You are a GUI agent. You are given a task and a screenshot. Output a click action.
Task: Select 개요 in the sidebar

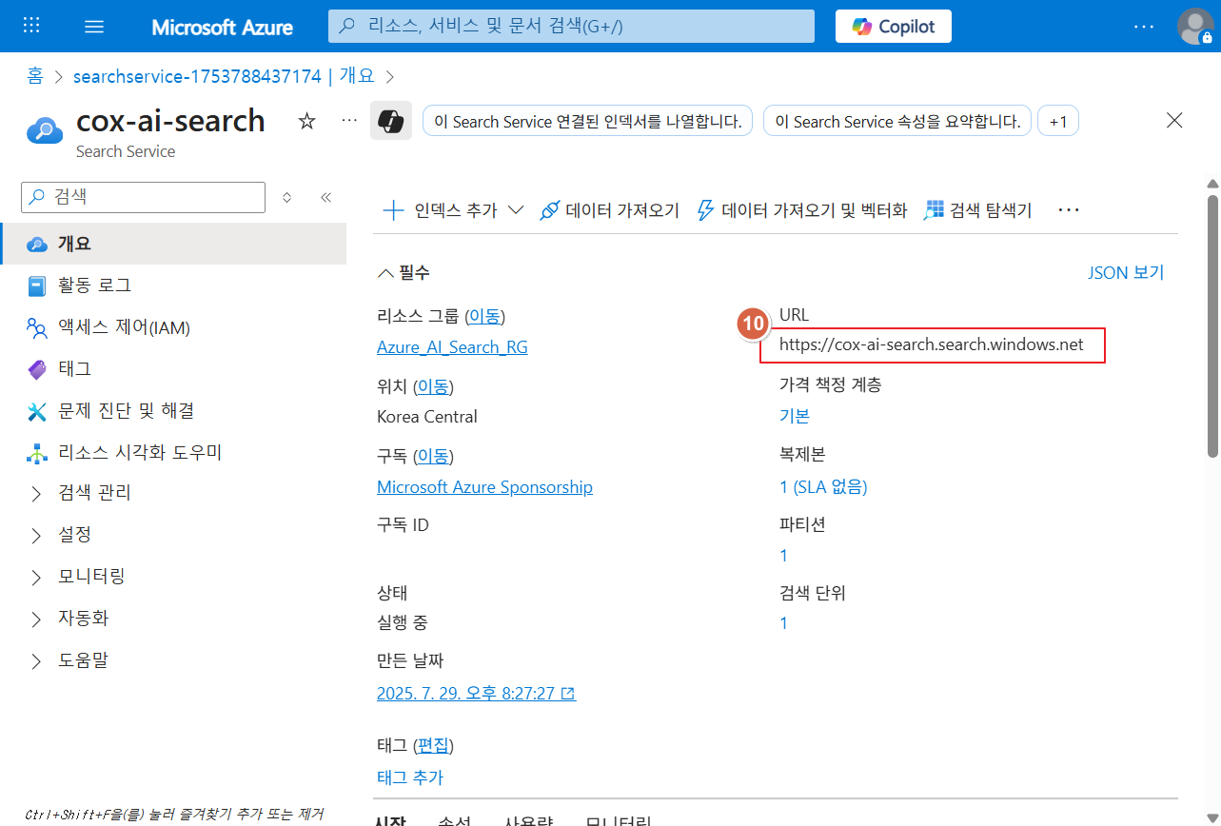tap(173, 244)
